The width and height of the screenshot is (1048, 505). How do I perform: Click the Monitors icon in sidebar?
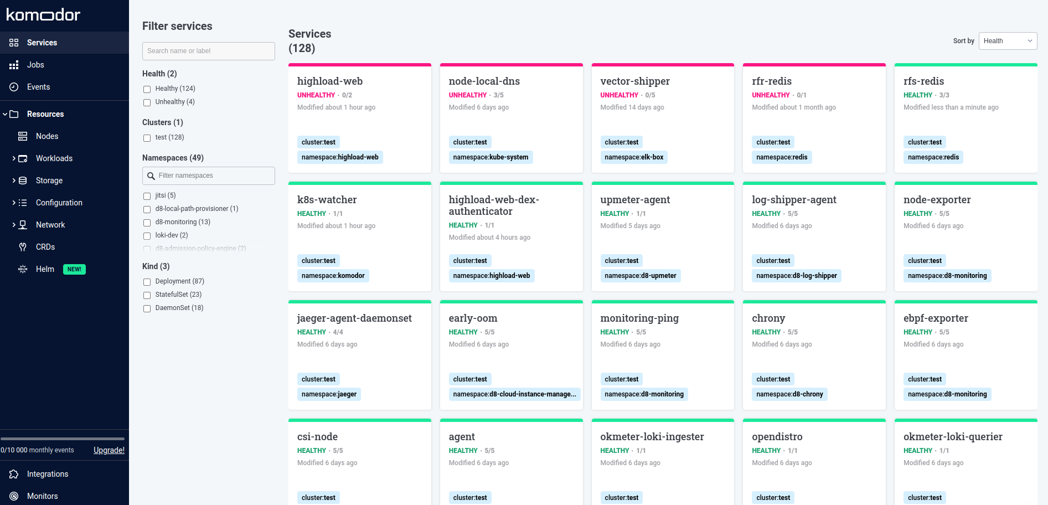pyautogui.click(x=14, y=496)
